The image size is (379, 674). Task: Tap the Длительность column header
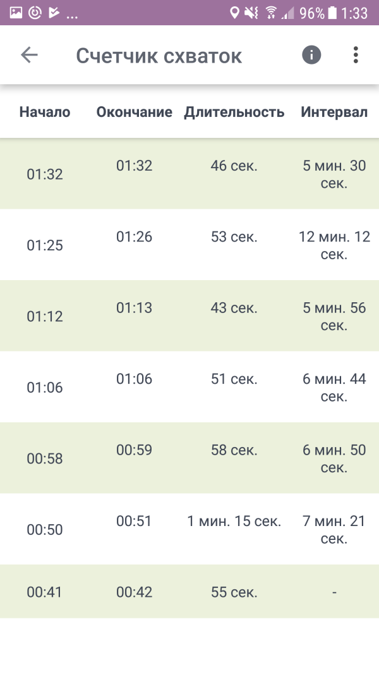pos(234,113)
